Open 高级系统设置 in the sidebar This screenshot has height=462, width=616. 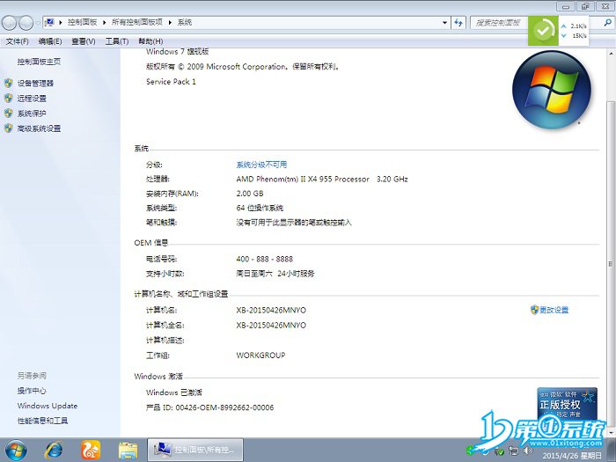[39, 128]
